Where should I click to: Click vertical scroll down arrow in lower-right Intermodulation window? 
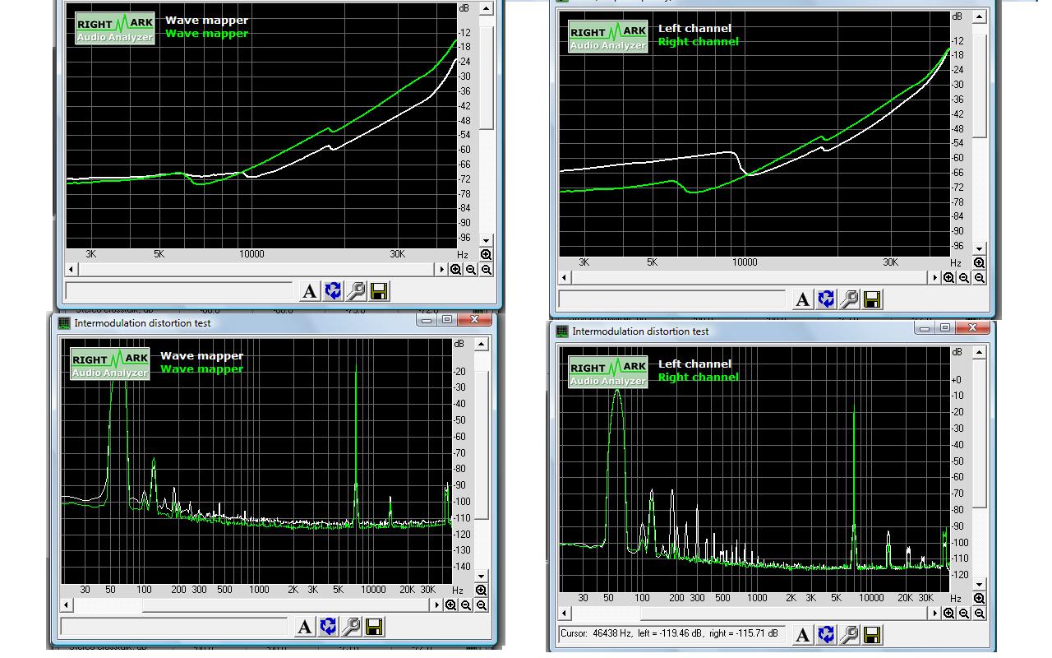pos(980,584)
